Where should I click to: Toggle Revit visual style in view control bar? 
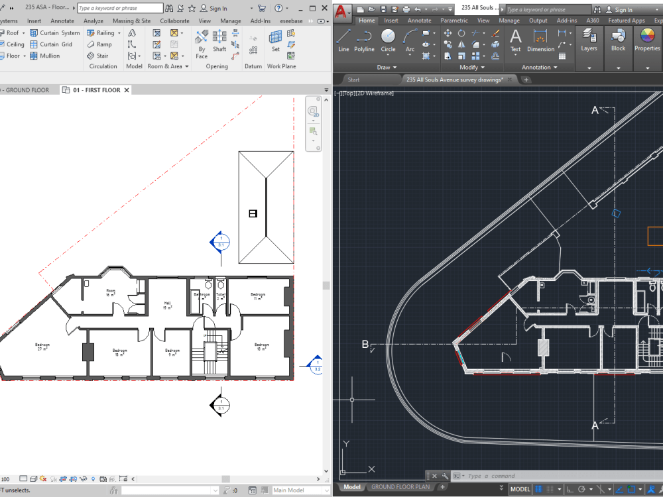tap(33, 479)
